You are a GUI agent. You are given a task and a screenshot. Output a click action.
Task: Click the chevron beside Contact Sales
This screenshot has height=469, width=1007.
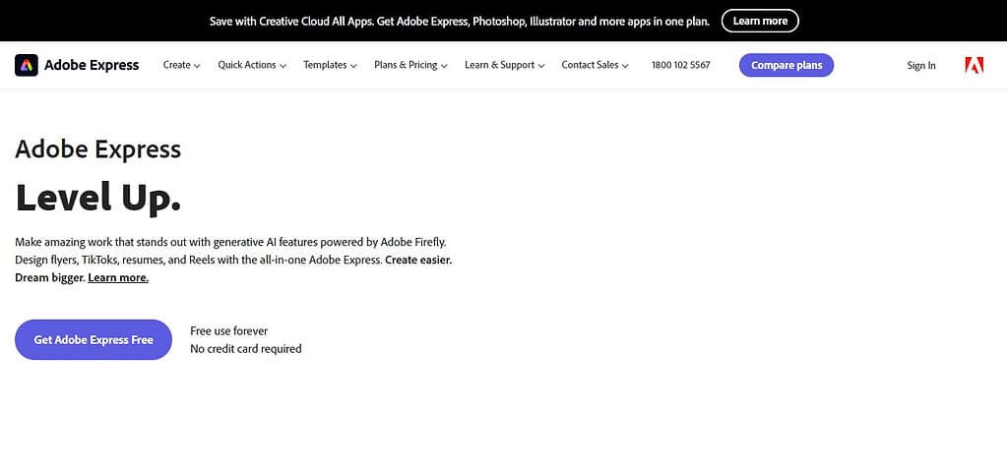click(x=625, y=66)
